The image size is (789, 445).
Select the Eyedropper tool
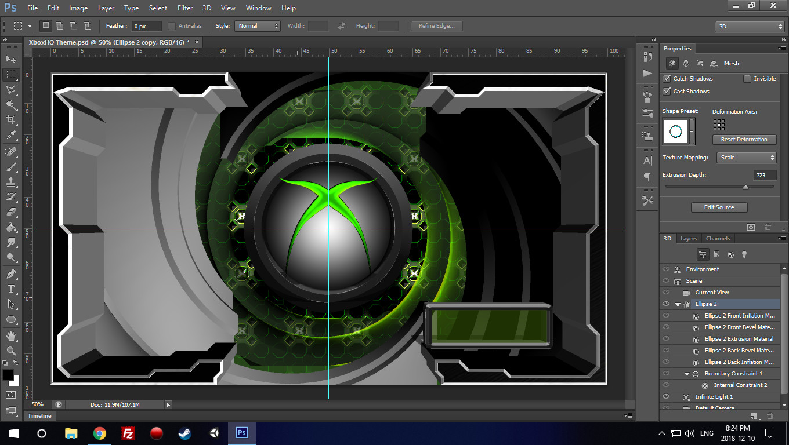[x=11, y=136]
